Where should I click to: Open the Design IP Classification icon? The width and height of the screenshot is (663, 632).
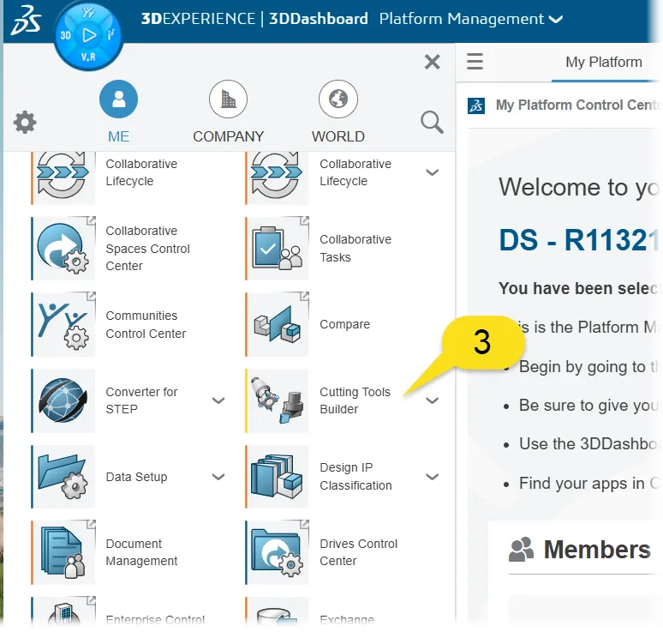point(278,477)
